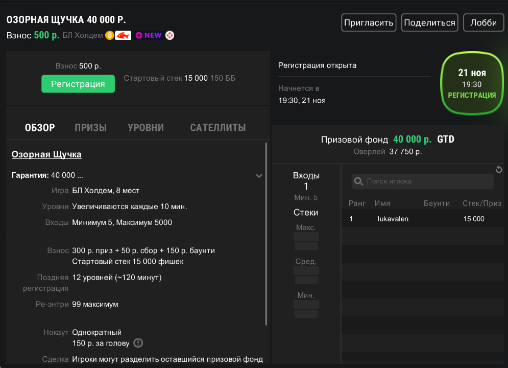
Task: Switch to the Призы tab
Action: tap(91, 128)
